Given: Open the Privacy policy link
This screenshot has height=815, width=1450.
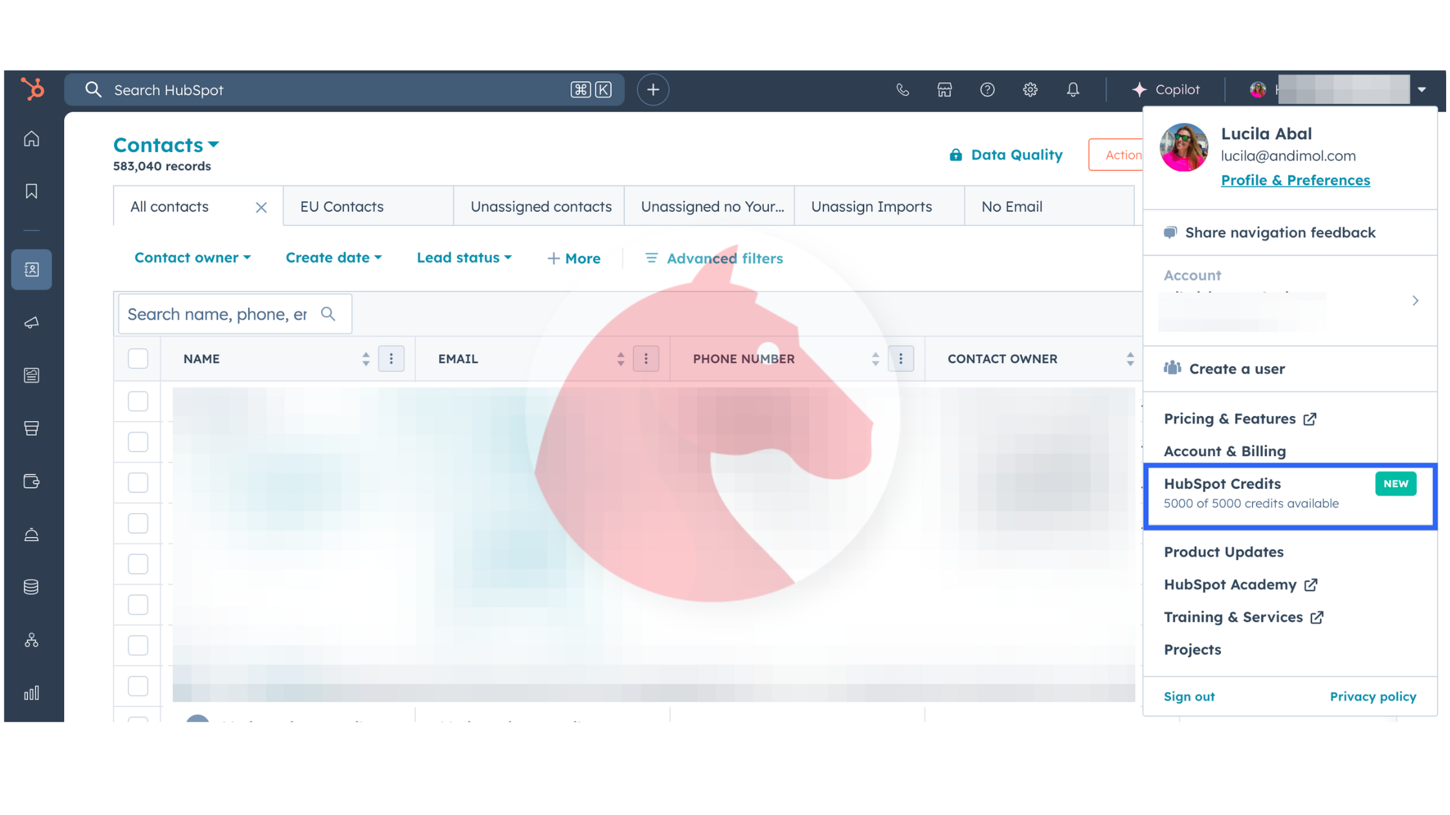Looking at the screenshot, I should coord(1373,696).
